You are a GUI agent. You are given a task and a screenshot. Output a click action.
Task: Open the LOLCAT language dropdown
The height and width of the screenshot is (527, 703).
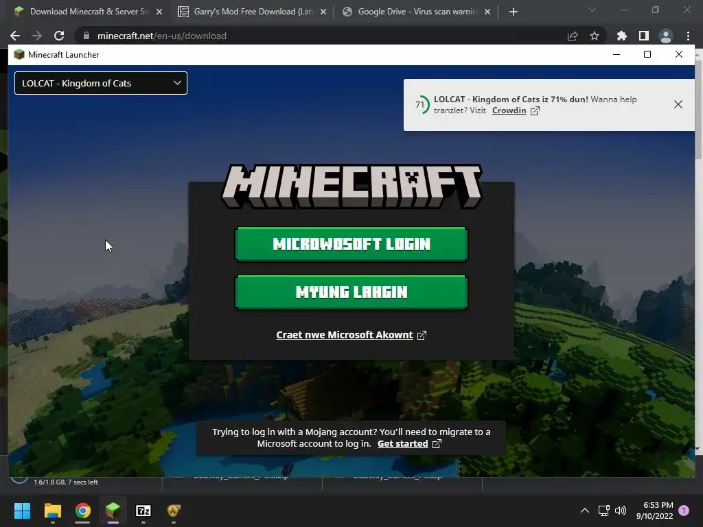[101, 83]
